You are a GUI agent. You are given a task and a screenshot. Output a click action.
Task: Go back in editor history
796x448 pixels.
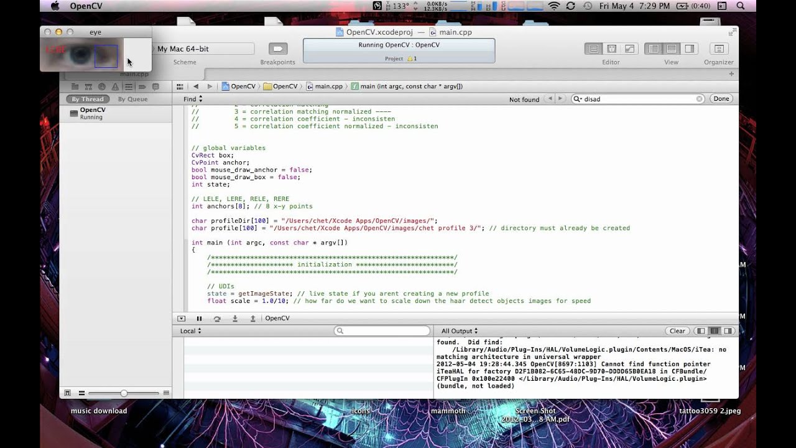(196, 86)
